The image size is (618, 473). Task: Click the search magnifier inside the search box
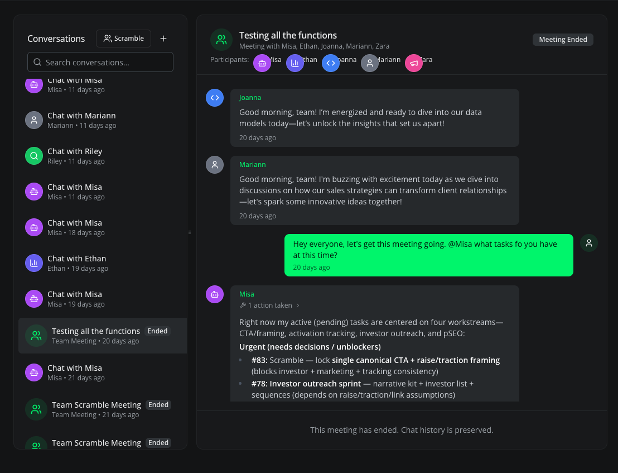coord(37,62)
